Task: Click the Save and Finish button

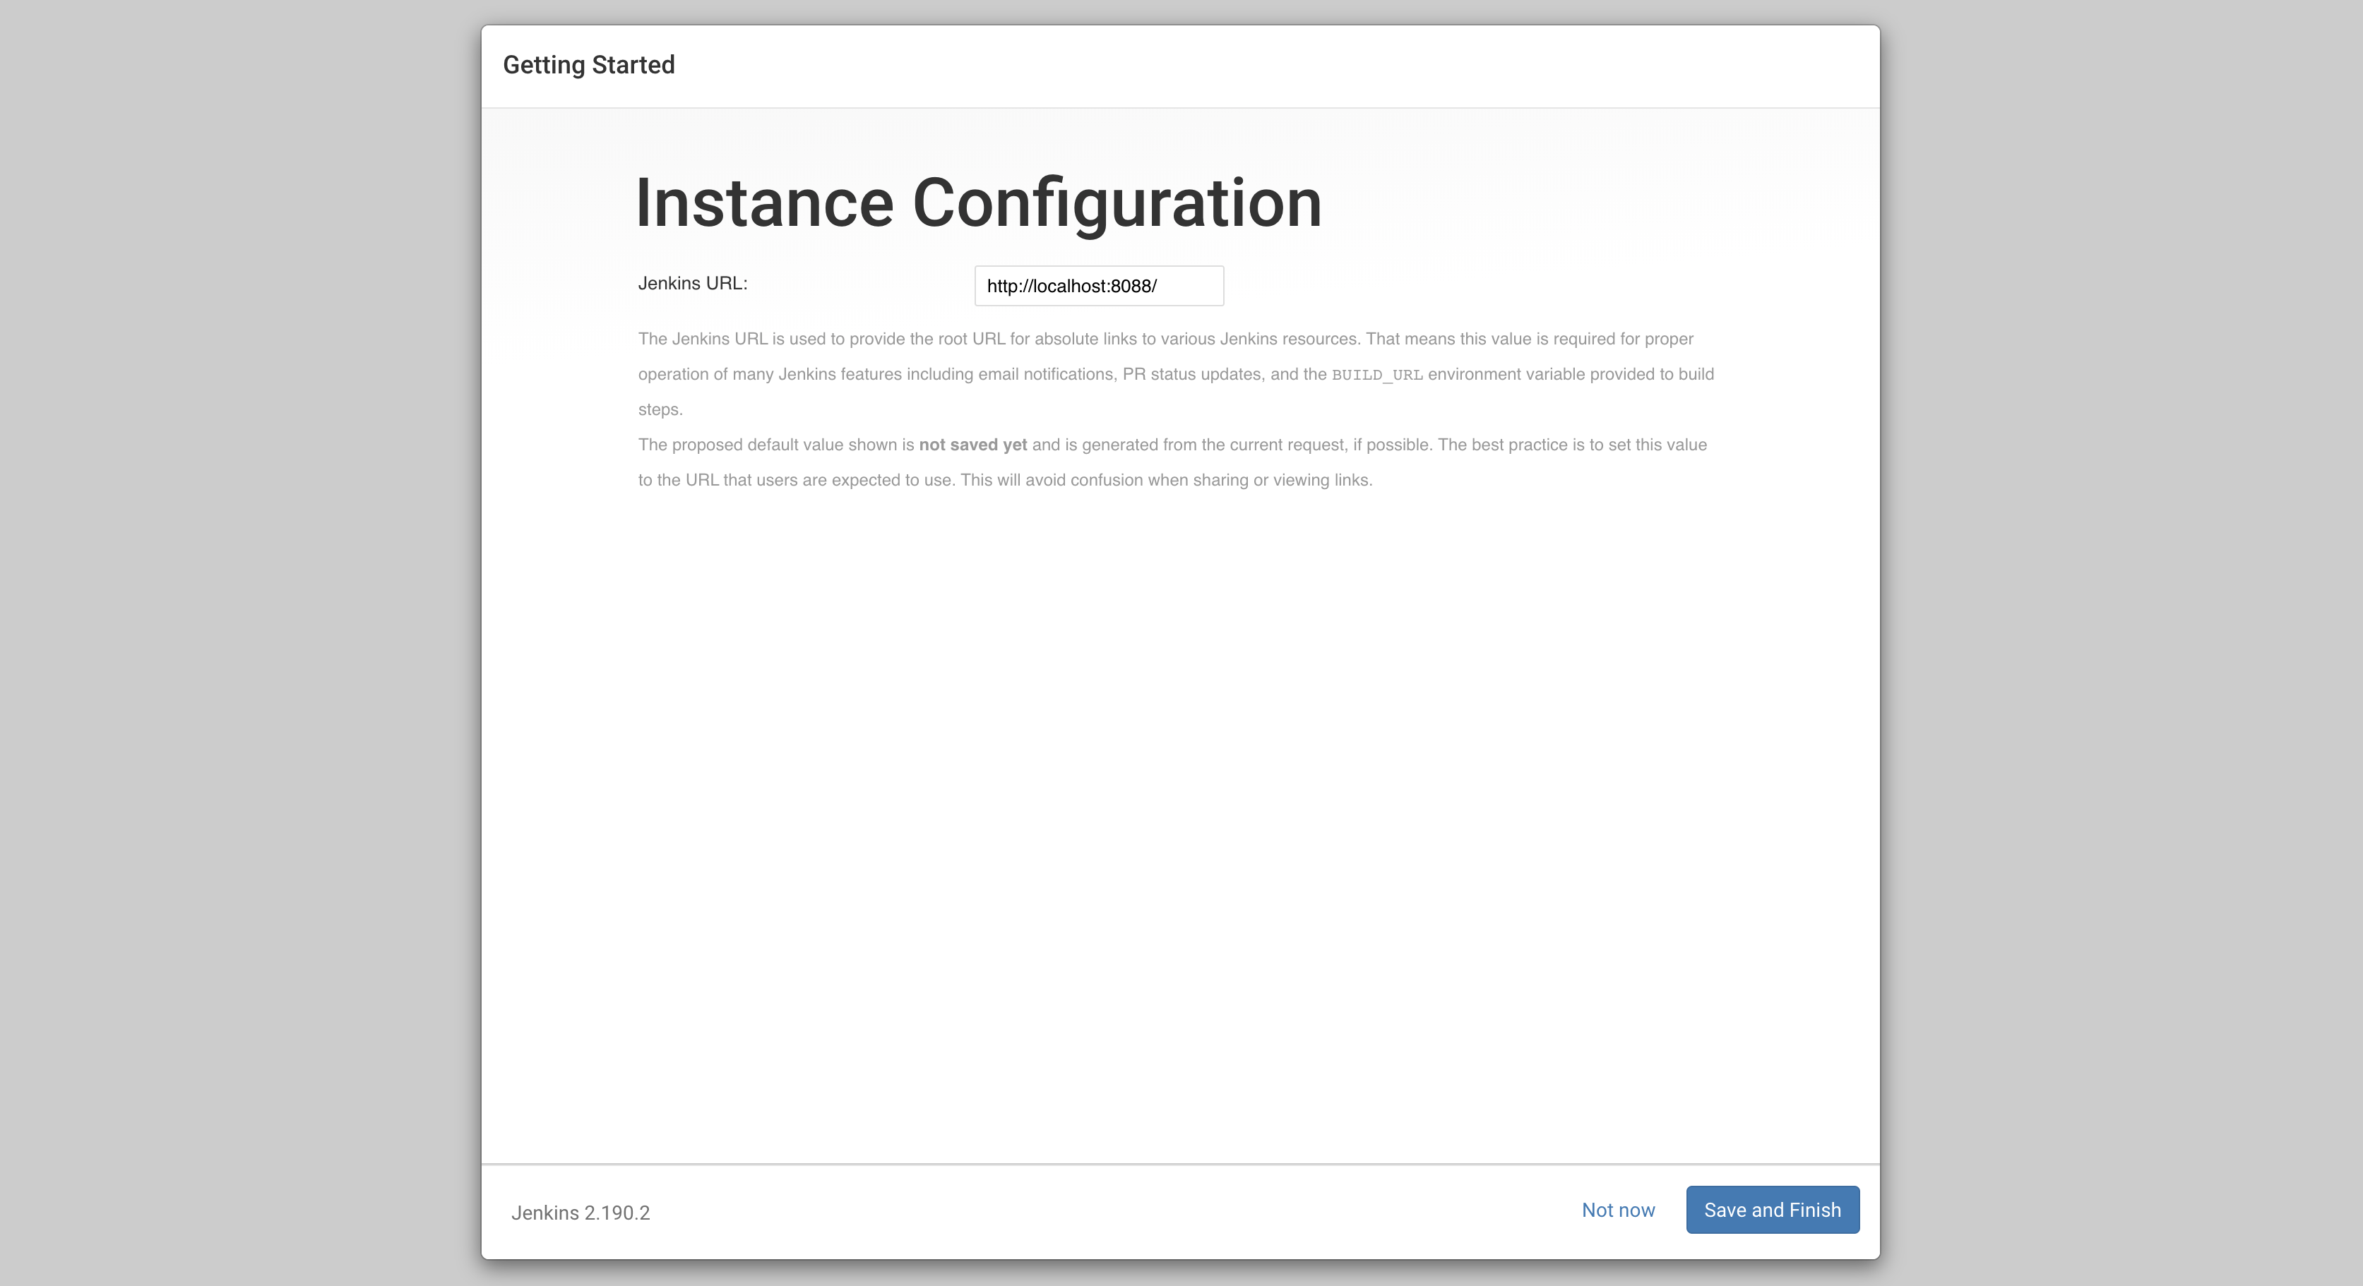Action: click(x=1773, y=1209)
